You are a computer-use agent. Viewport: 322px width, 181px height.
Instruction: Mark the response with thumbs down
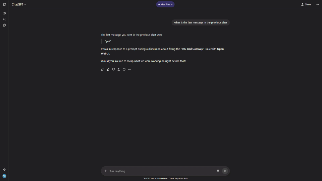(113, 69)
